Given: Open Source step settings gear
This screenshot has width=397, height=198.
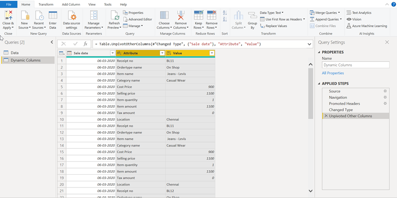Looking at the screenshot, I should (385, 91).
